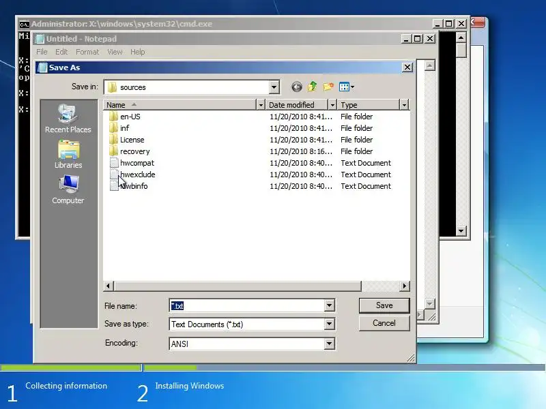
Task: Select the hwexclude text file icon
Action: [114, 175]
